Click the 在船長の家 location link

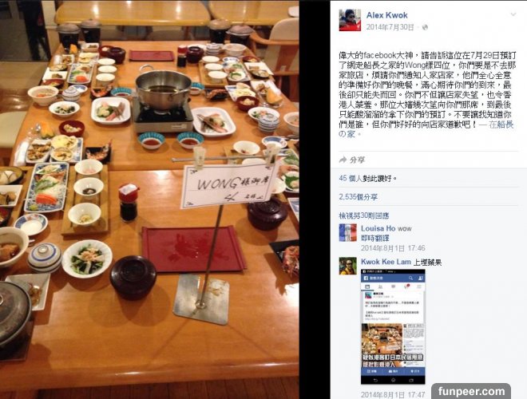(426, 129)
